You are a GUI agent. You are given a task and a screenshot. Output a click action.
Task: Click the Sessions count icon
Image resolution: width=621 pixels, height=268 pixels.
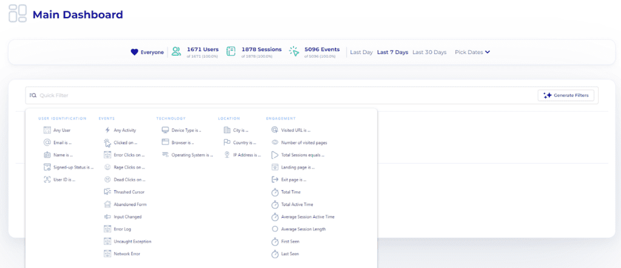pos(231,52)
